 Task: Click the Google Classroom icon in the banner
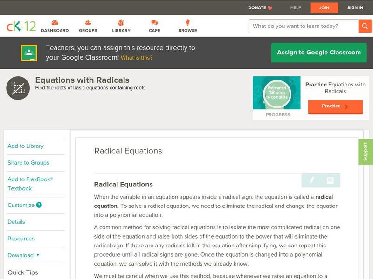point(28,53)
